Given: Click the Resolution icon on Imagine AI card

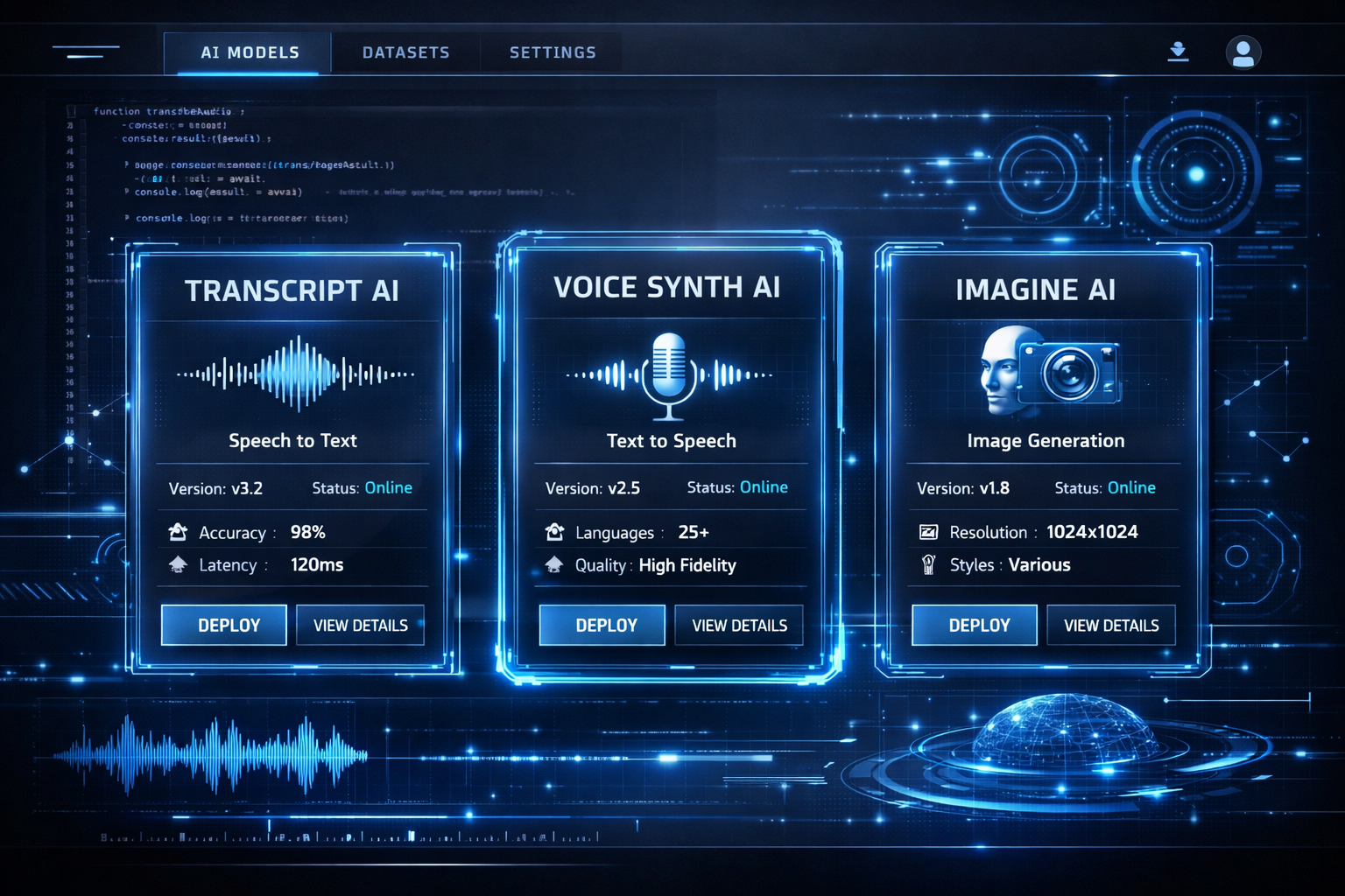Looking at the screenshot, I should [930, 531].
